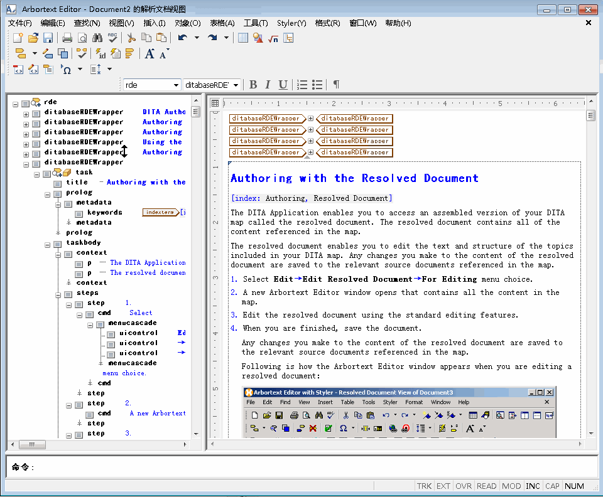The height and width of the screenshot is (497, 603).
Task: Expand the first ditabaseRDEWrapper 'DITA Autho' node
Action: click(x=26, y=114)
